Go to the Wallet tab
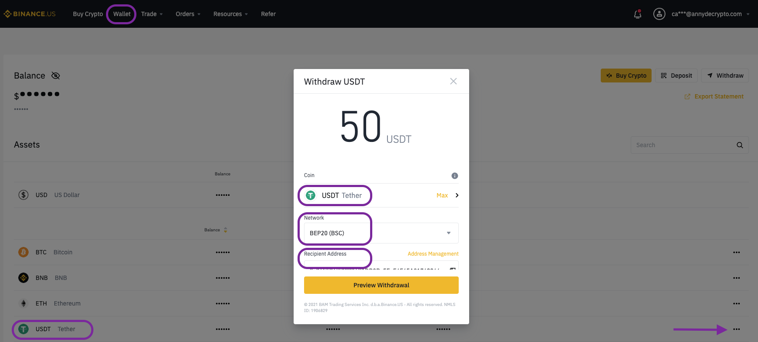Viewport: 758px width, 342px height. [122, 14]
